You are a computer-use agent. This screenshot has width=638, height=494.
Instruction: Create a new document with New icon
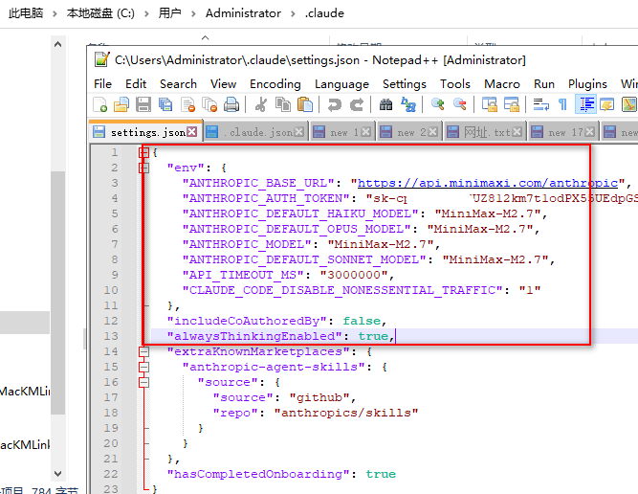click(99, 104)
